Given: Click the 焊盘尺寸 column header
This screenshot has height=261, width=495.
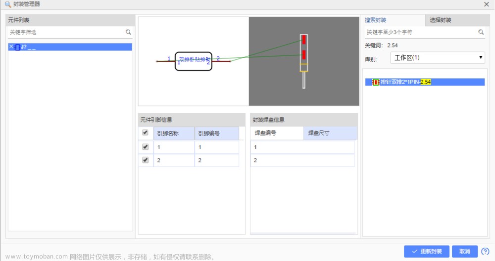Looking at the screenshot, I should (330, 133).
